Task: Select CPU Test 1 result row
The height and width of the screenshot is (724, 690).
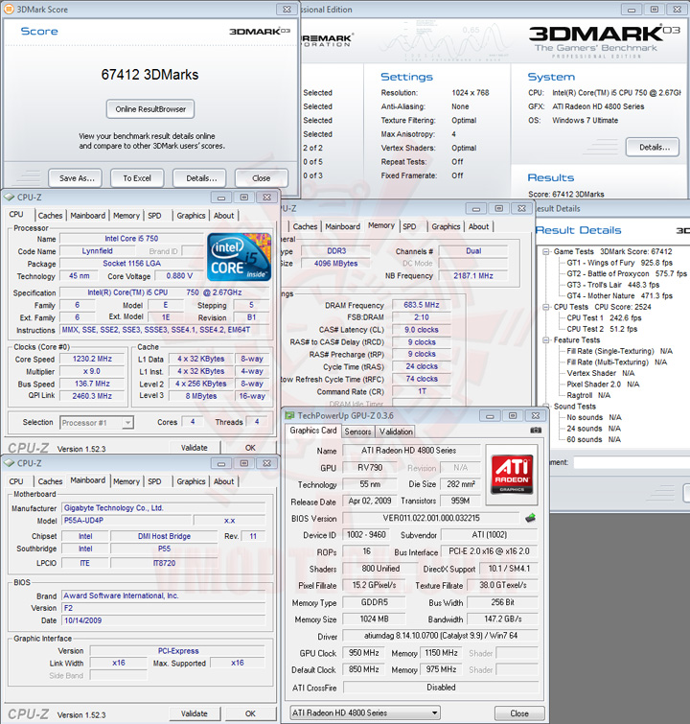Action: [604, 318]
